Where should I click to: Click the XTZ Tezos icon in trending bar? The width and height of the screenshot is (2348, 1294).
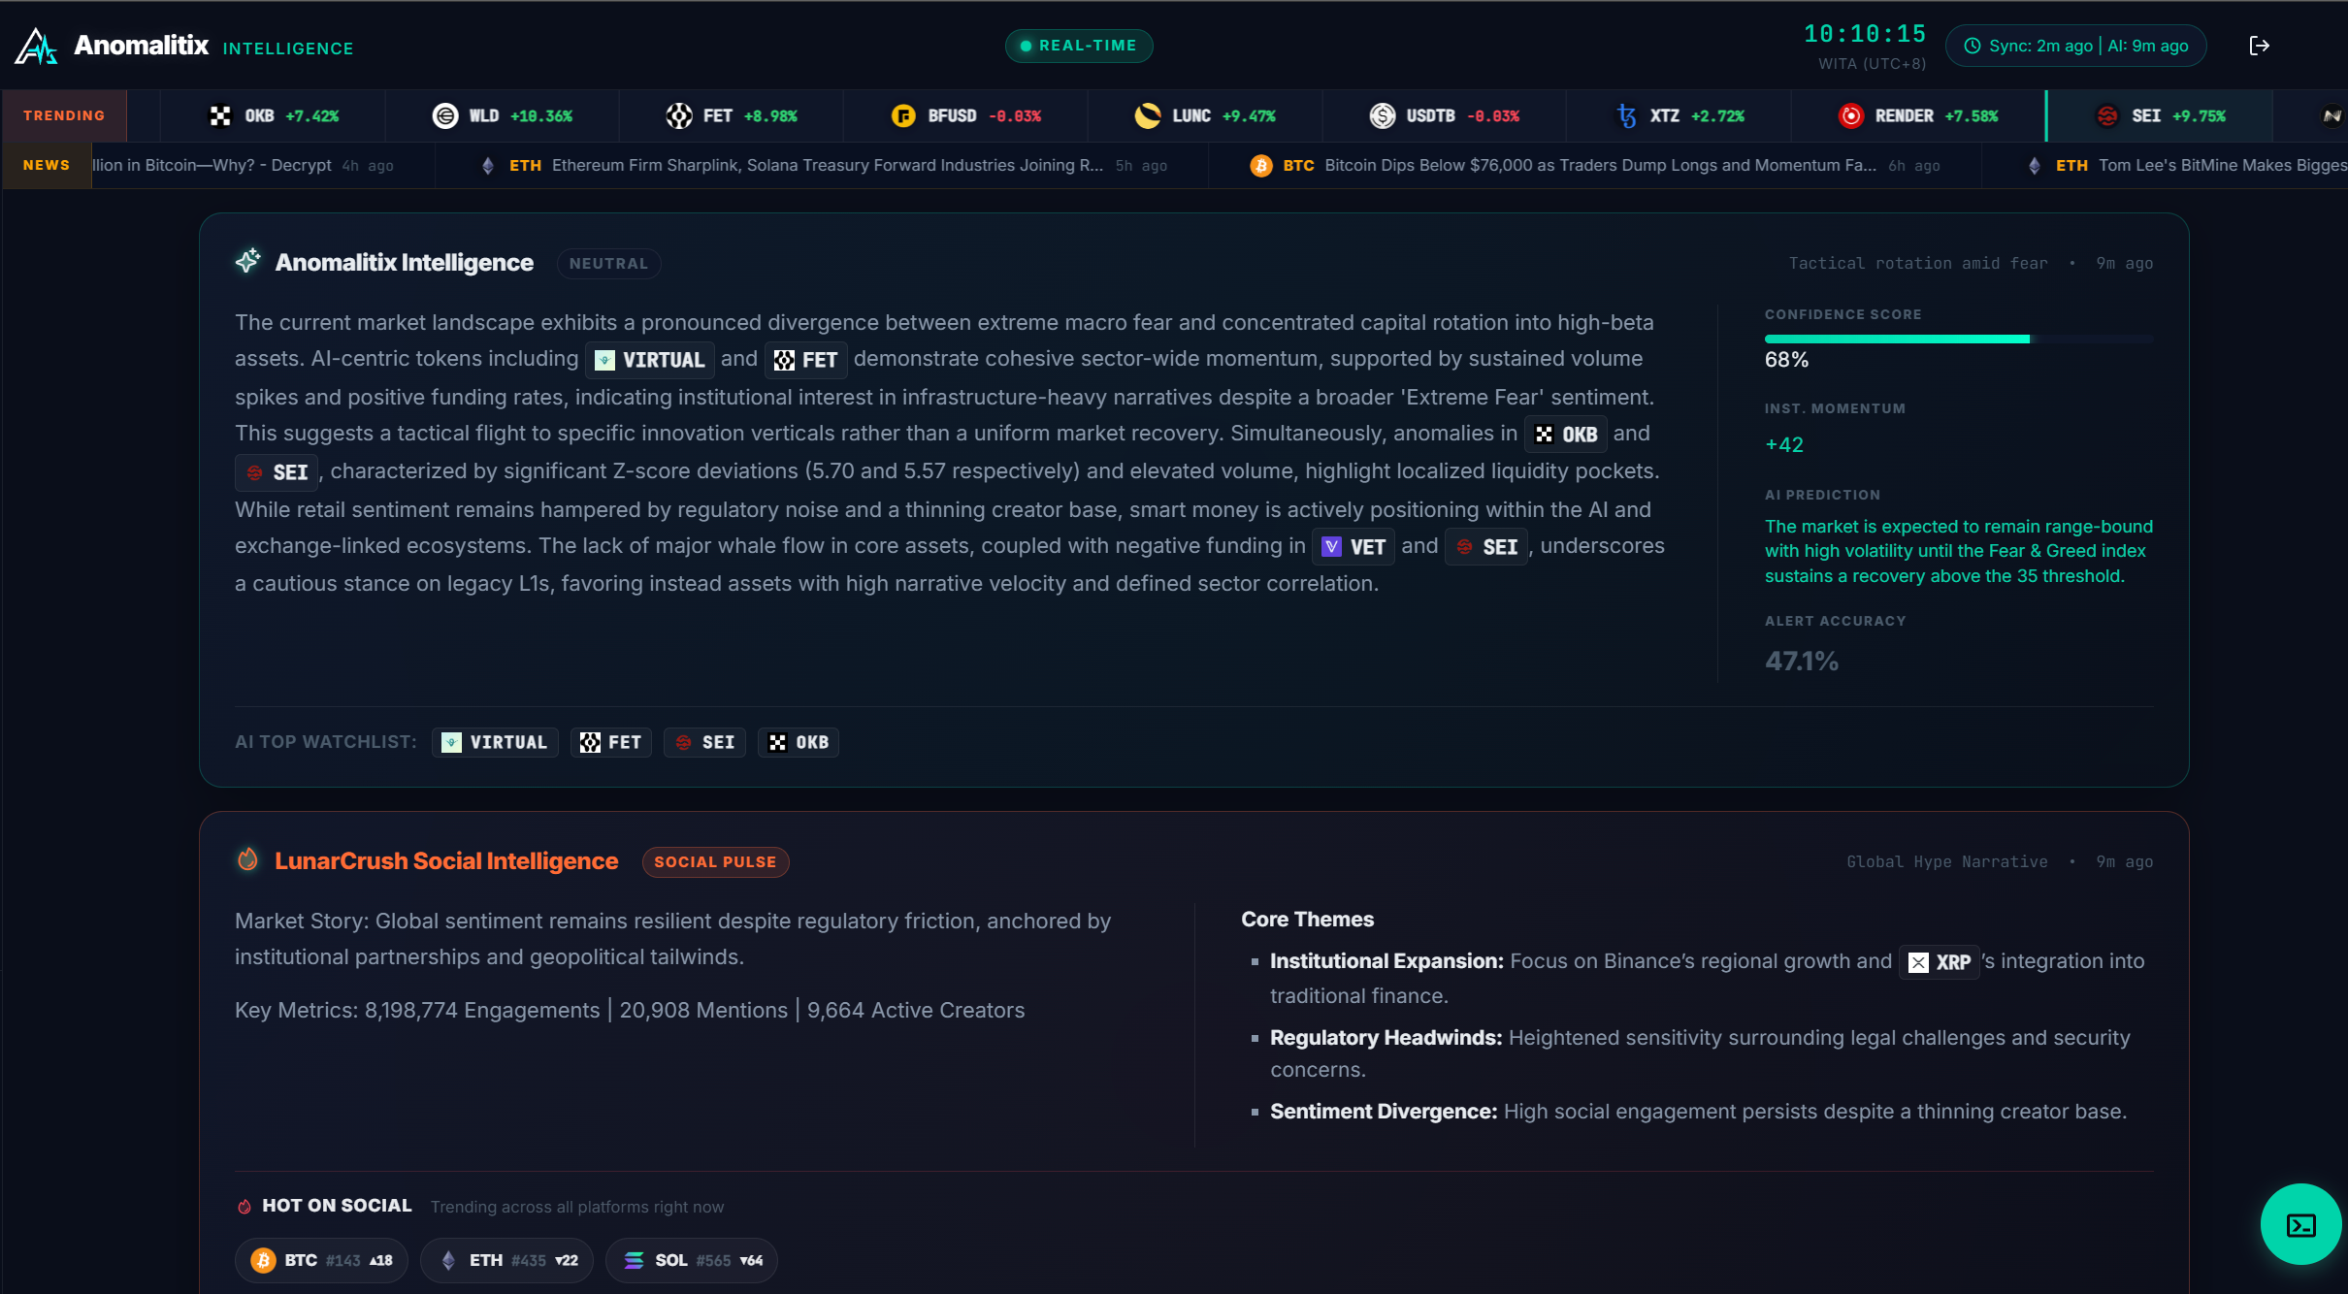[x=1627, y=116]
